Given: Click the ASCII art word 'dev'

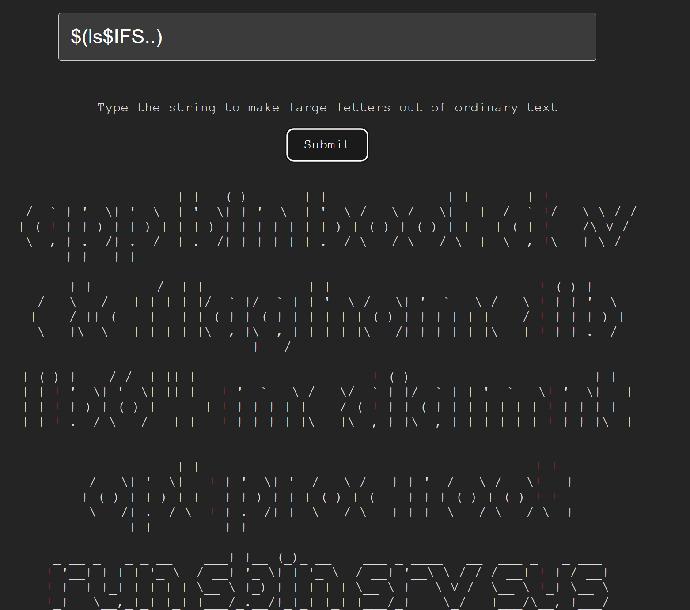Looking at the screenshot, I should (567, 219).
